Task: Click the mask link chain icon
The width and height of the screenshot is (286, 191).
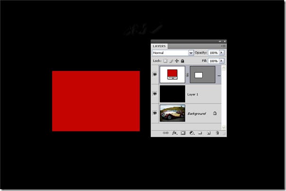Action: pos(188,75)
